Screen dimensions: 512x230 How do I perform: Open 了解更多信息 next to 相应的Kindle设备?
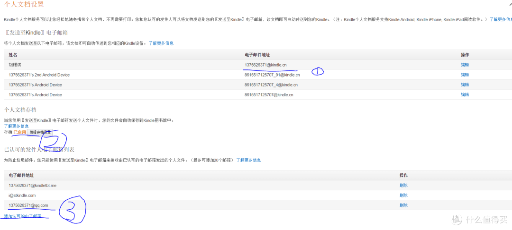161,43
